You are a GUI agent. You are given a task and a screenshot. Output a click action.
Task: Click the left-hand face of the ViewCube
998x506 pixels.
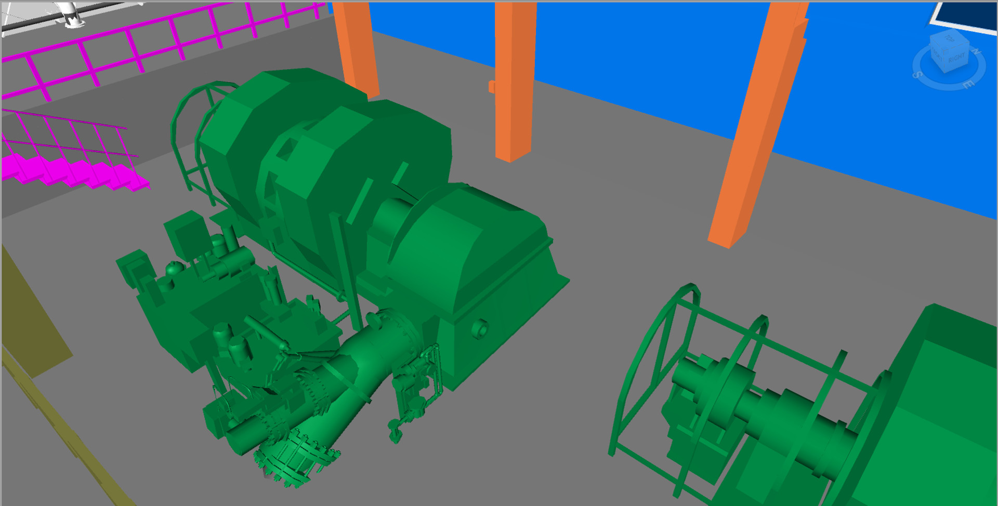pyautogui.click(x=936, y=54)
